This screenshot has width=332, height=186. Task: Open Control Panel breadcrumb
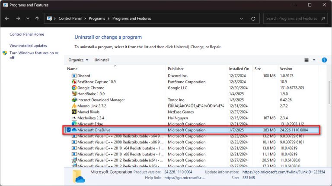click(x=70, y=19)
